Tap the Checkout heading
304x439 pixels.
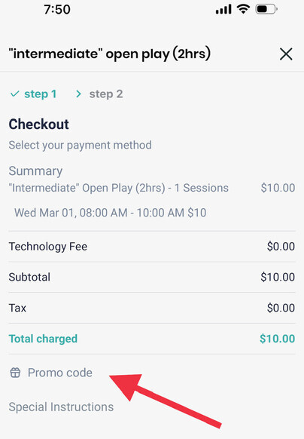39,124
